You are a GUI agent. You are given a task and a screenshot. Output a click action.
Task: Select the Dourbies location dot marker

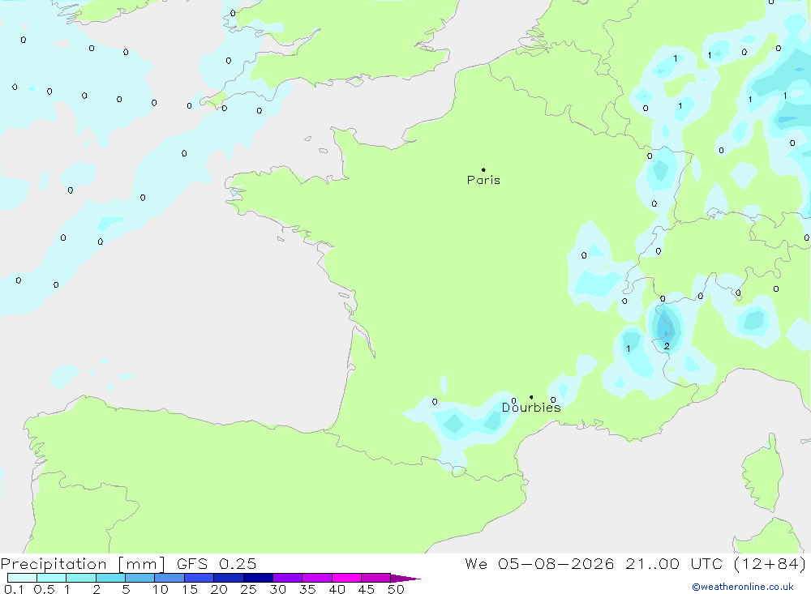531,397
